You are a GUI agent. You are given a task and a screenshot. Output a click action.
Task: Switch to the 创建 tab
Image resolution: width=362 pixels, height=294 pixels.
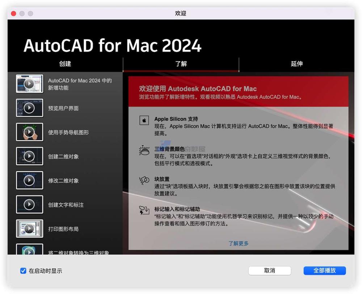(65, 64)
